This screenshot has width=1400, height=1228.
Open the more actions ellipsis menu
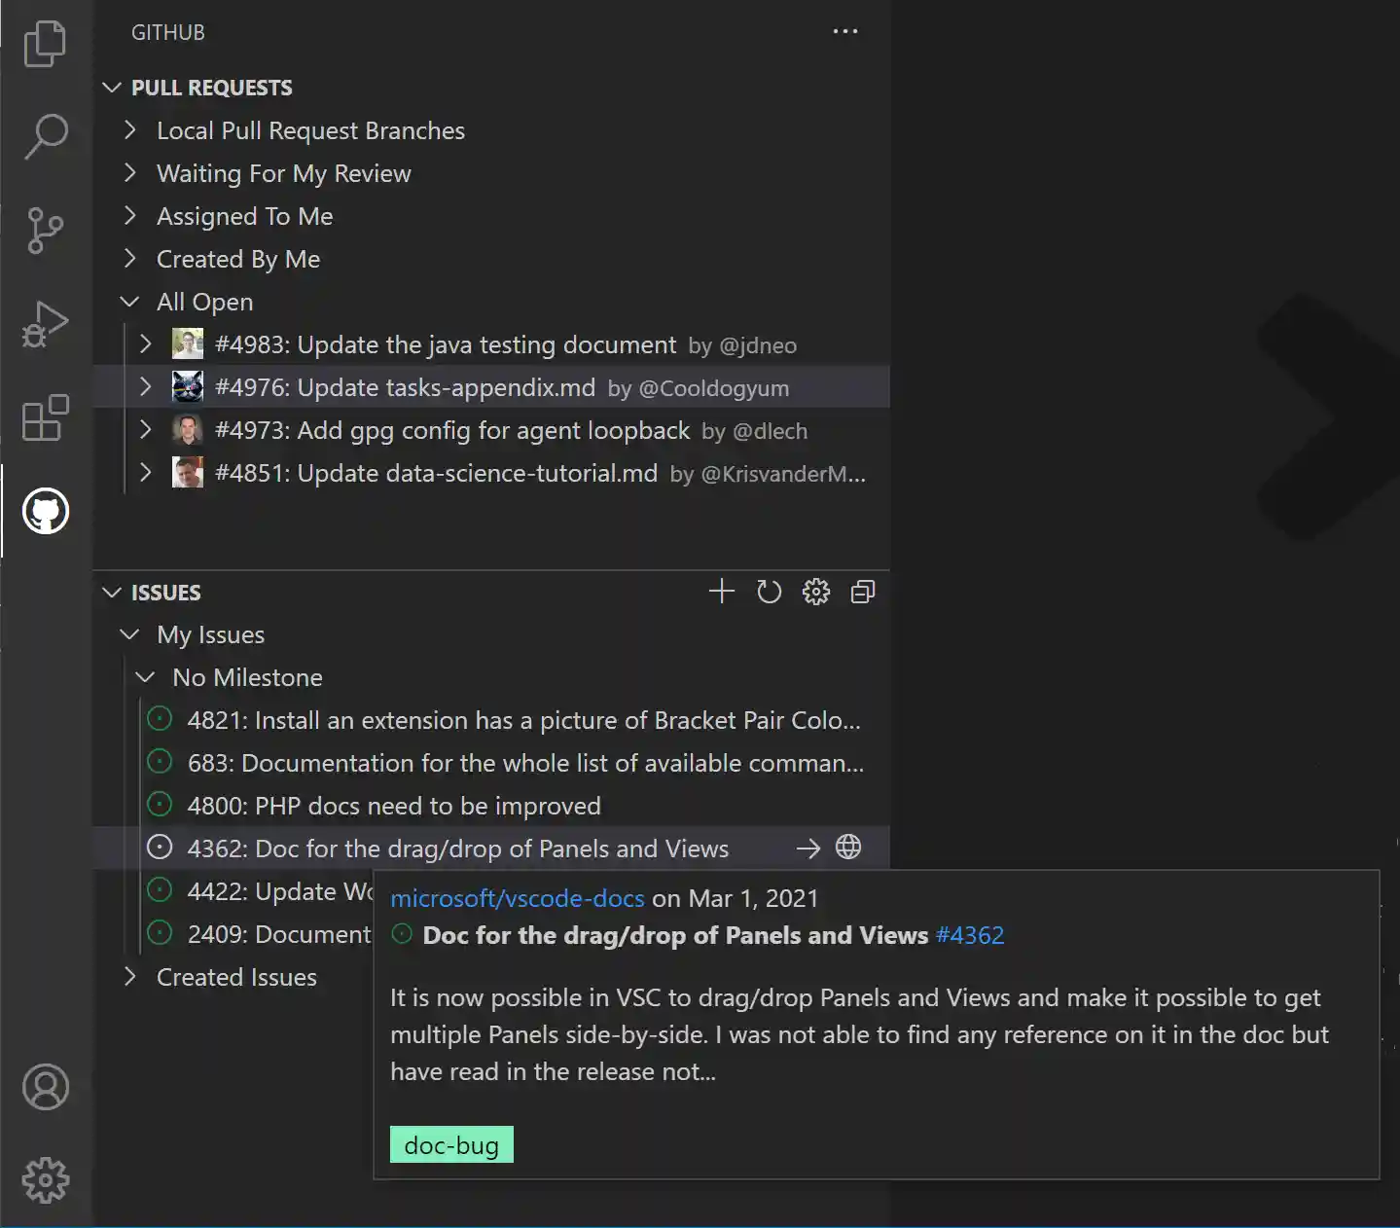844,31
